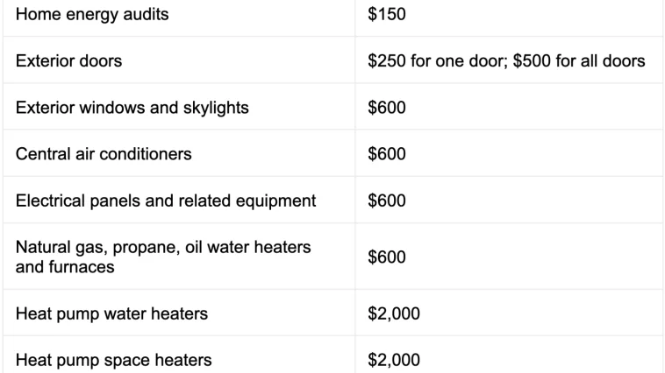Click the Exterior doors row label

pyautogui.click(x=68, y=61)
